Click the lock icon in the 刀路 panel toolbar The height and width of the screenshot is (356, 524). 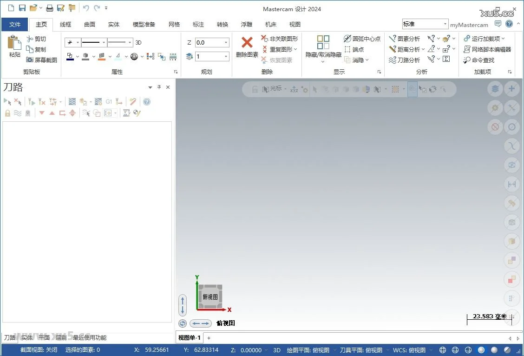[x=7, y=113]
